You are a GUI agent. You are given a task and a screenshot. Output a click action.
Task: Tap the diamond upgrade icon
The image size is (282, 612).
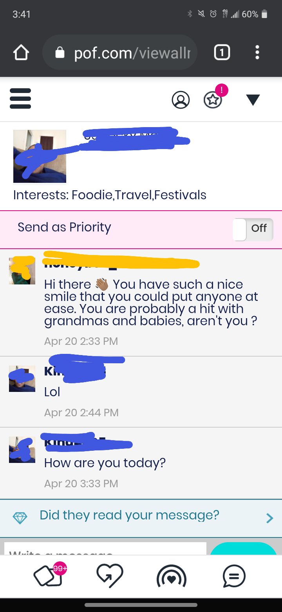click(20, 518)
